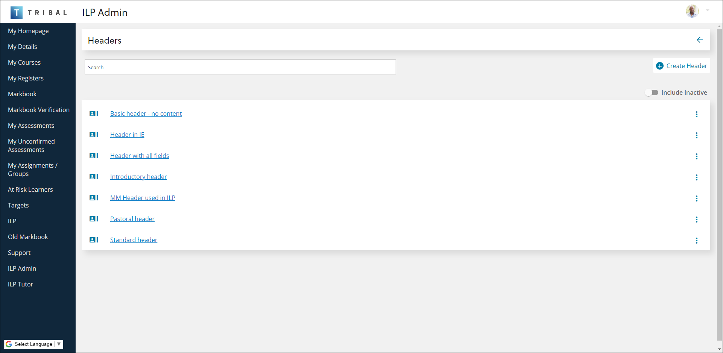Open the Header with all fields link

[x=140, y=156]
